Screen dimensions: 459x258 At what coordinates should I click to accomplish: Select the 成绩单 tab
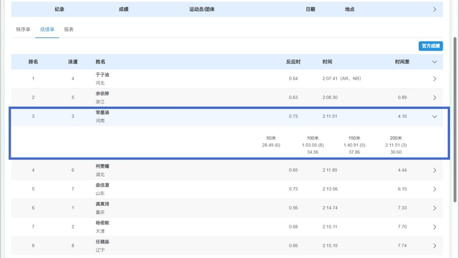coord(47,30)
